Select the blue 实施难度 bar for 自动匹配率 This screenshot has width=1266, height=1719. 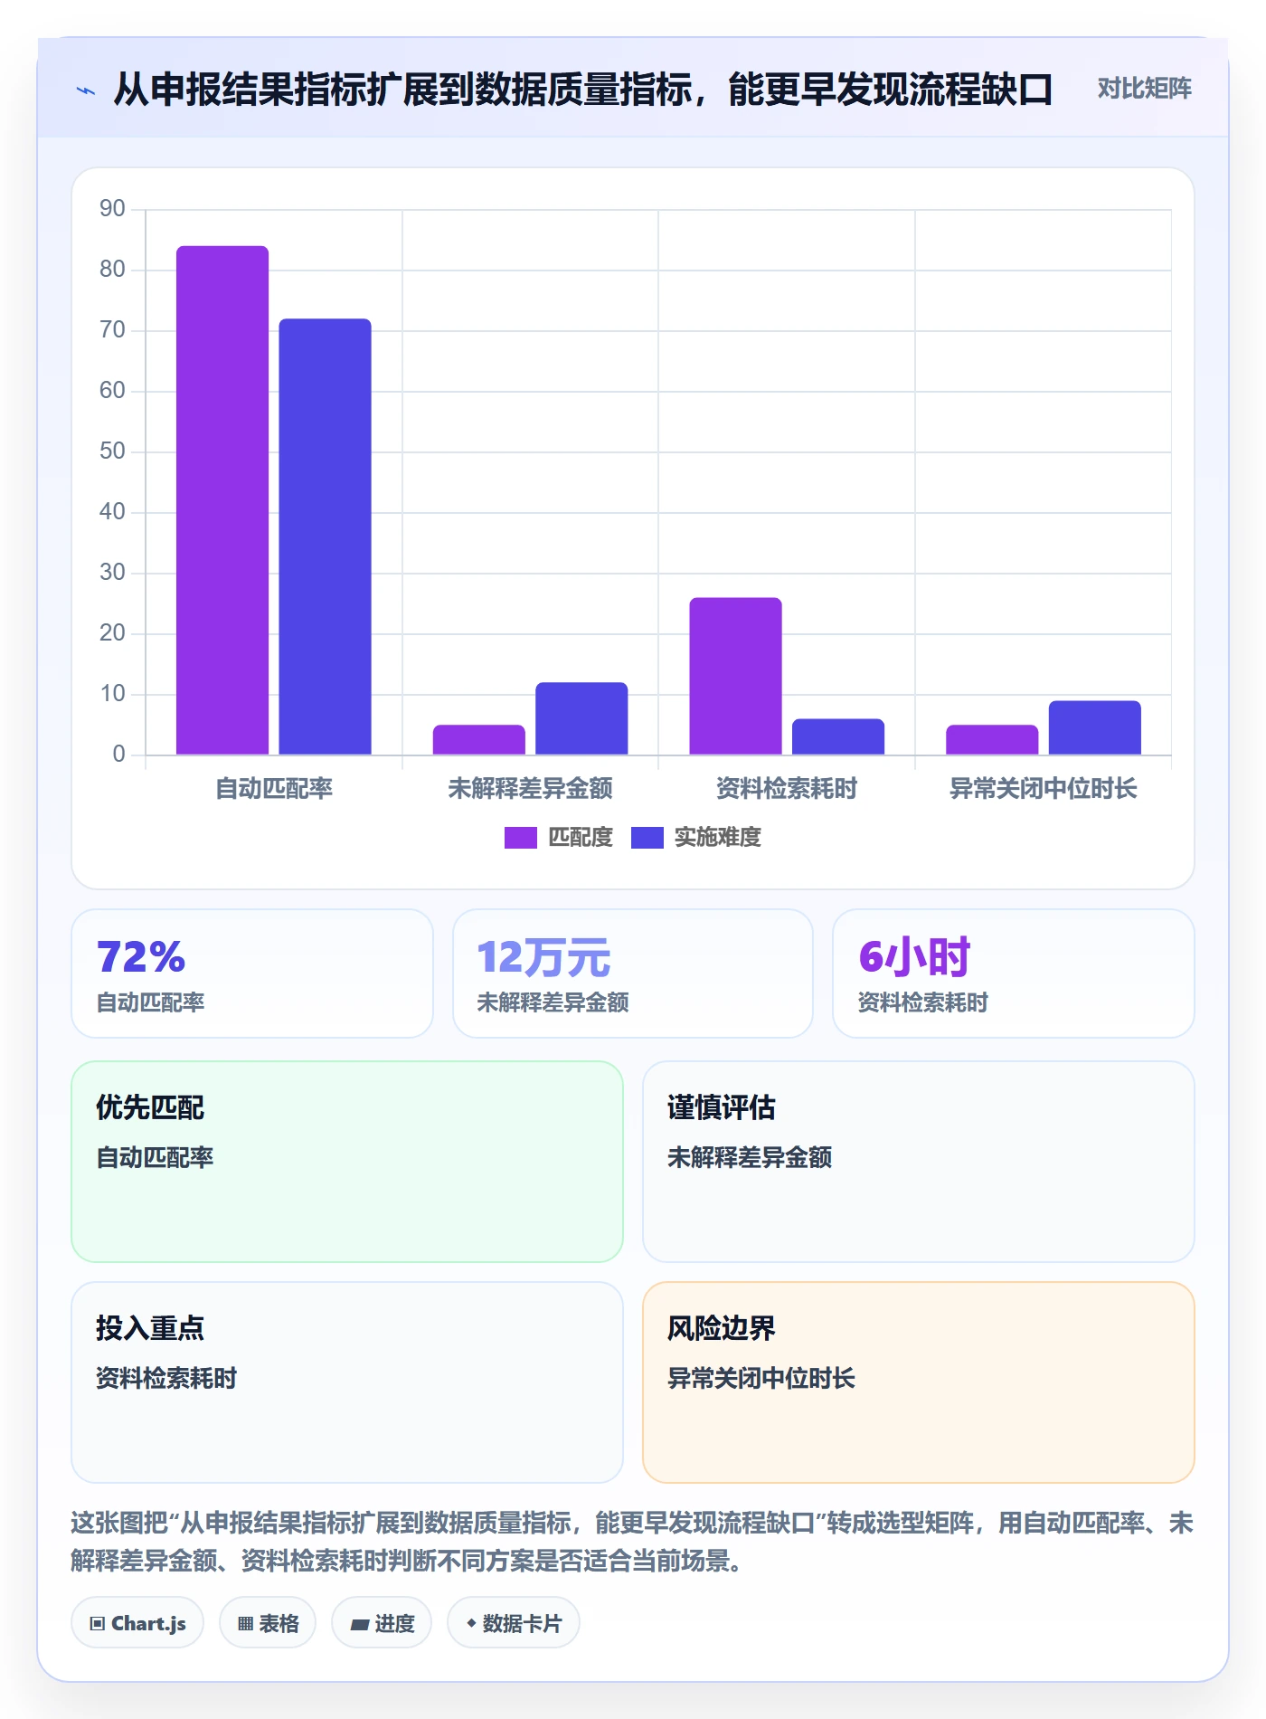(325, 537)
